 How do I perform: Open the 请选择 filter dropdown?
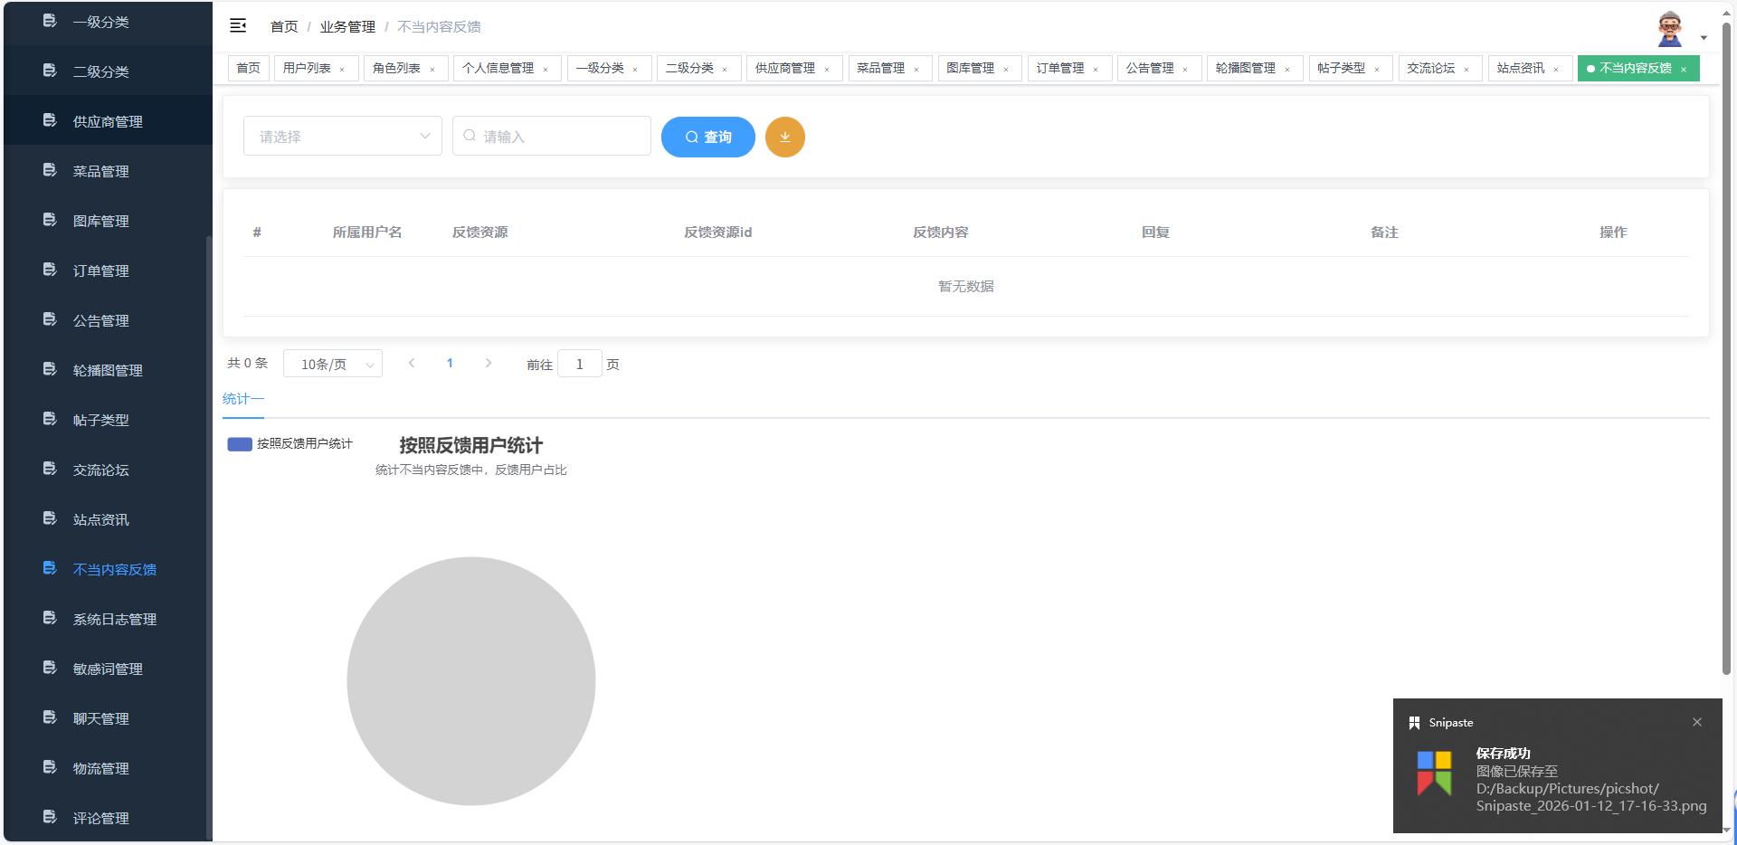[342, 136]
